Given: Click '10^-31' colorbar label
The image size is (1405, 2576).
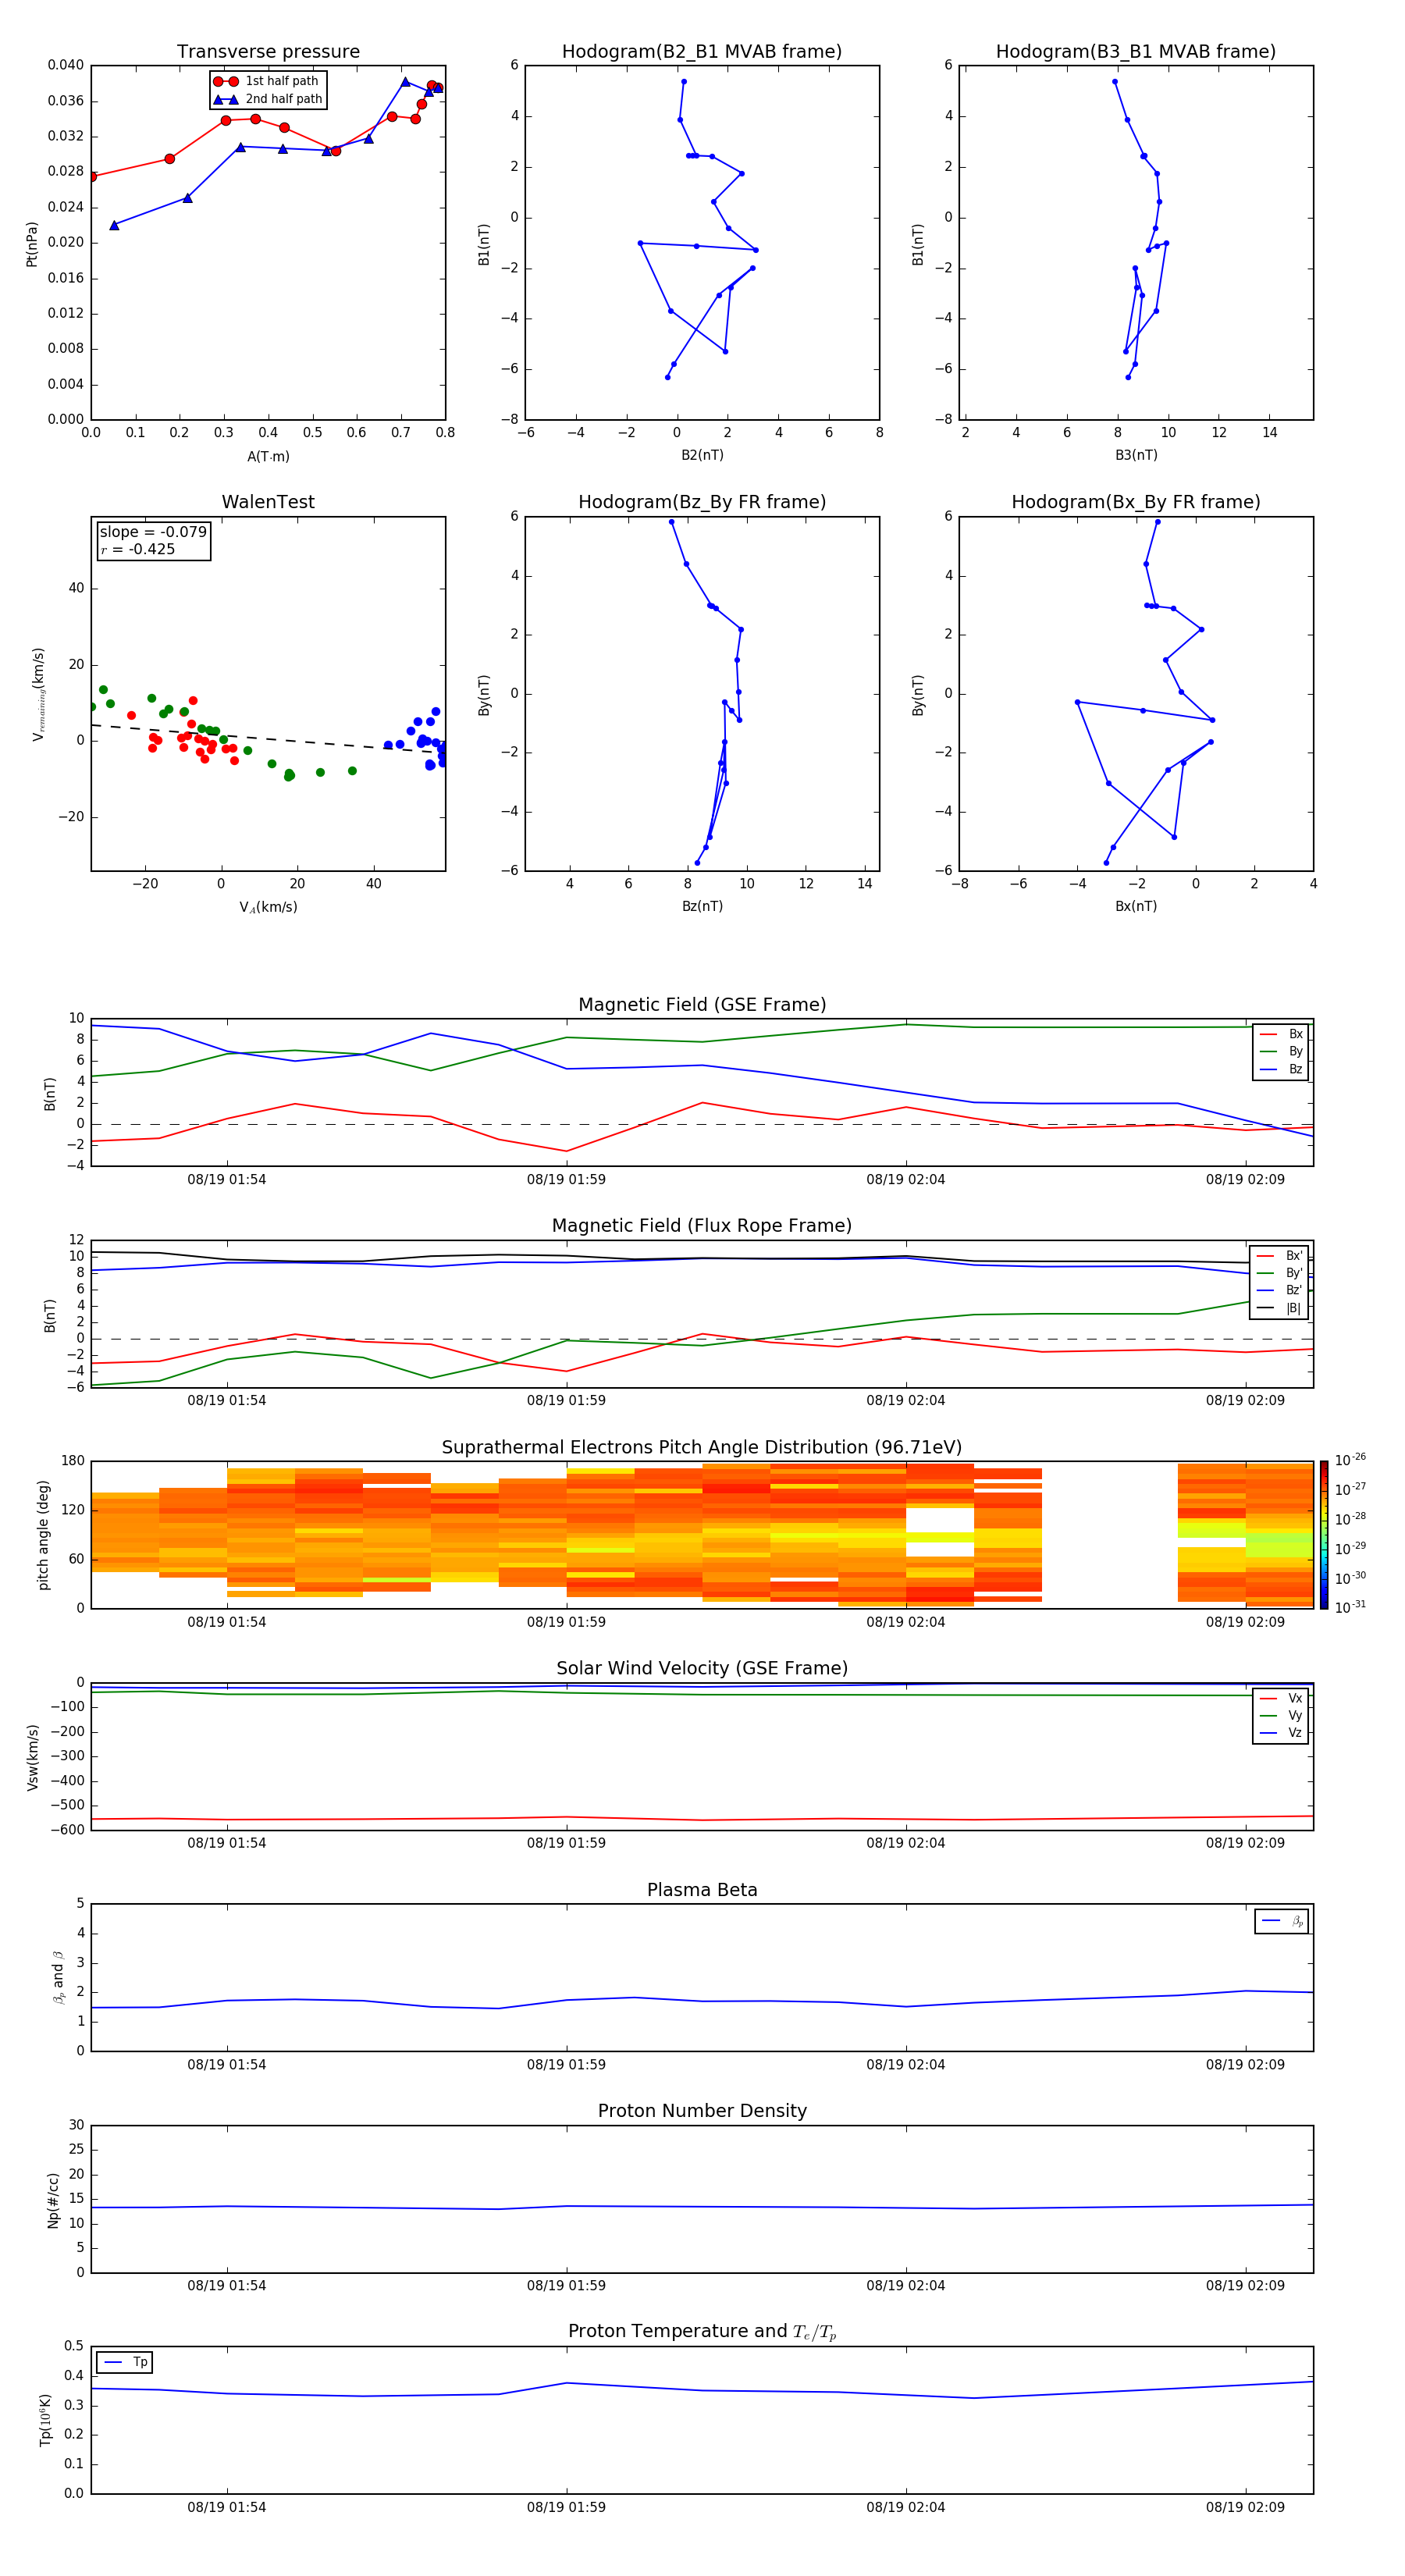Looking at the screenshot, I should (1350, 1607).
